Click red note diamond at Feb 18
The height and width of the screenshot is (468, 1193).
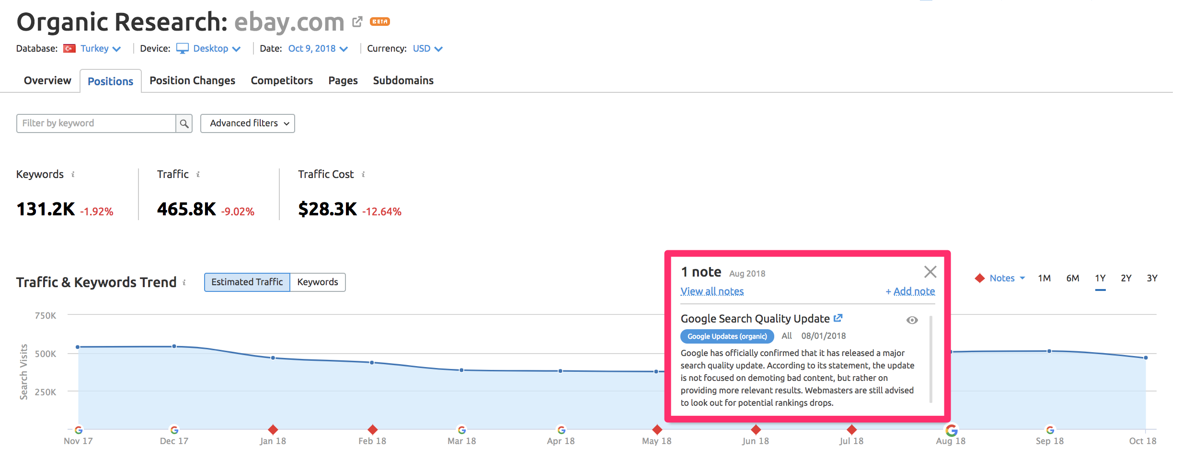[x=372, y=429]
